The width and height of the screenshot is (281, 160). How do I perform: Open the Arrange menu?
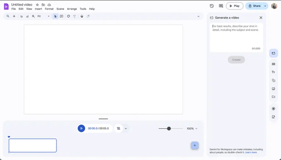point(72,9)
